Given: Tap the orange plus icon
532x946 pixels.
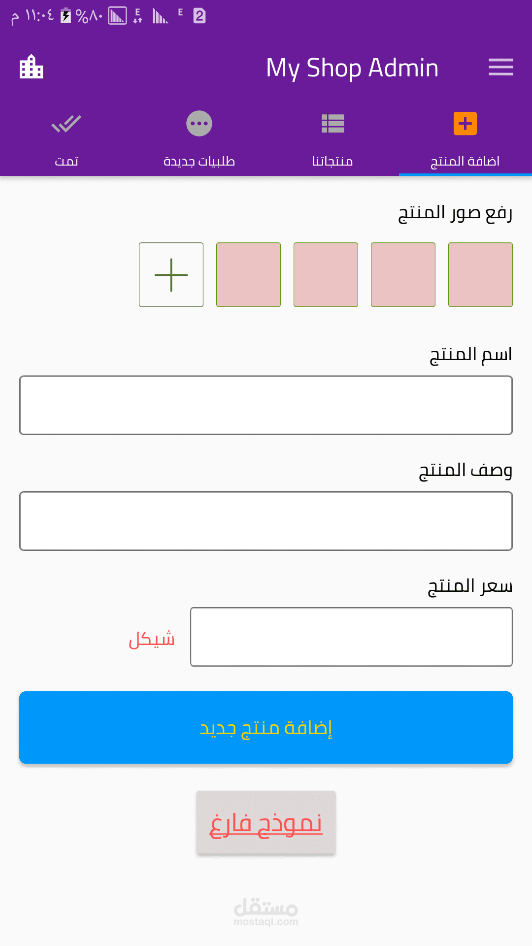Looking at the screenshot, I should (x=465, y=123).
